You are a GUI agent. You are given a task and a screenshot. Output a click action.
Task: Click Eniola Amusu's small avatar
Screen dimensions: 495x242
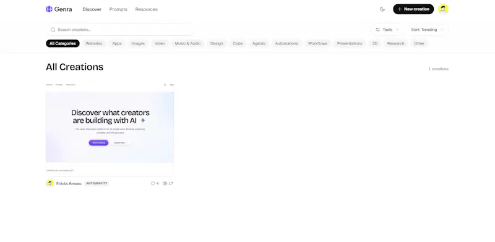(x=50, y=183)
